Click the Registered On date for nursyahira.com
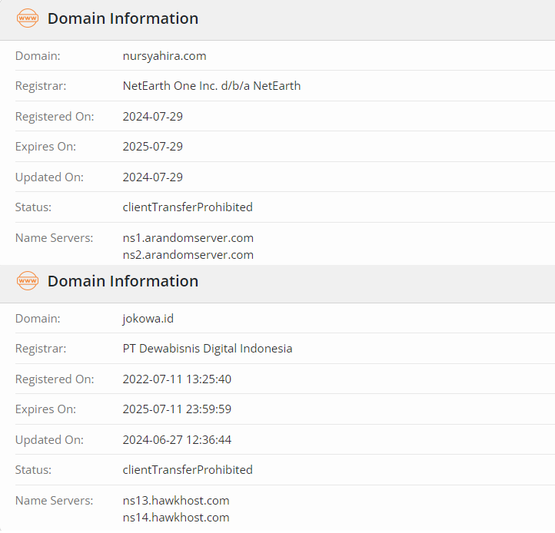The height and width of the screenshot is (533, 555). click(x=153, y=117)
